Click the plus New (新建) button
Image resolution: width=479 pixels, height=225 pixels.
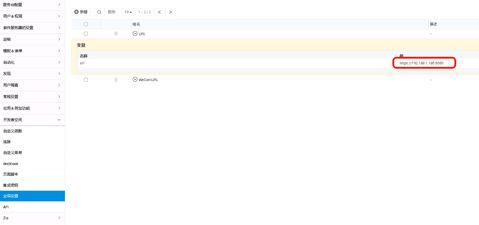81,12
